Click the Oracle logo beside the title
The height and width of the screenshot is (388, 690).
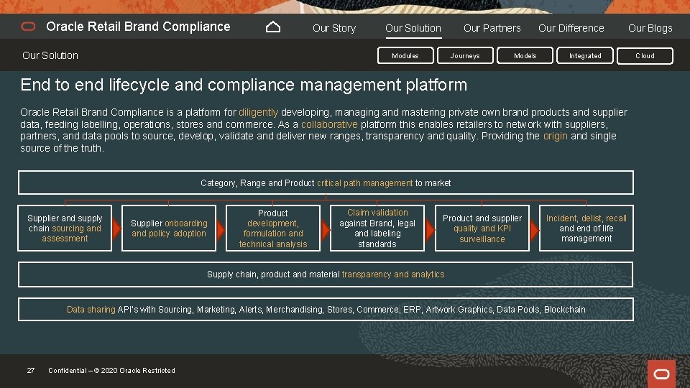click(28, 27)
